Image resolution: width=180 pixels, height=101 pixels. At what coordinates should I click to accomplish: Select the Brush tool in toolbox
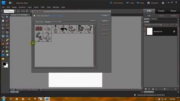coord(3,47)
